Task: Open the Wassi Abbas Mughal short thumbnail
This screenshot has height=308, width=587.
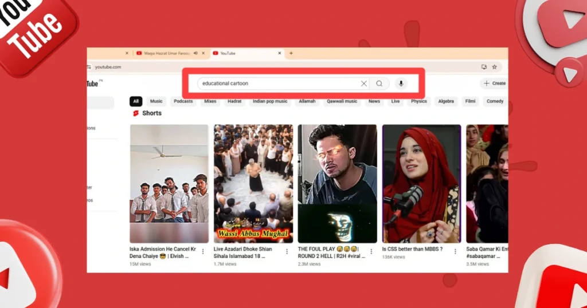Action: [253, 183]
